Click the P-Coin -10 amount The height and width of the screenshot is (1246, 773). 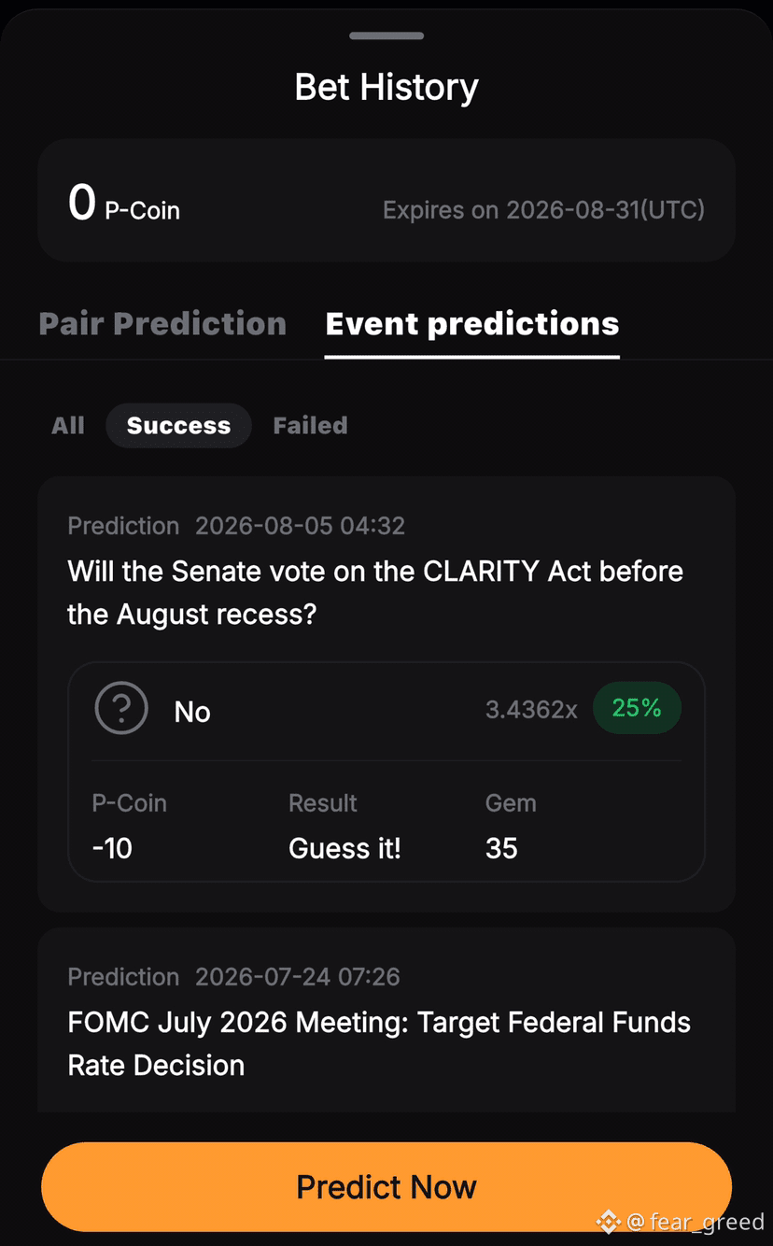112,848
